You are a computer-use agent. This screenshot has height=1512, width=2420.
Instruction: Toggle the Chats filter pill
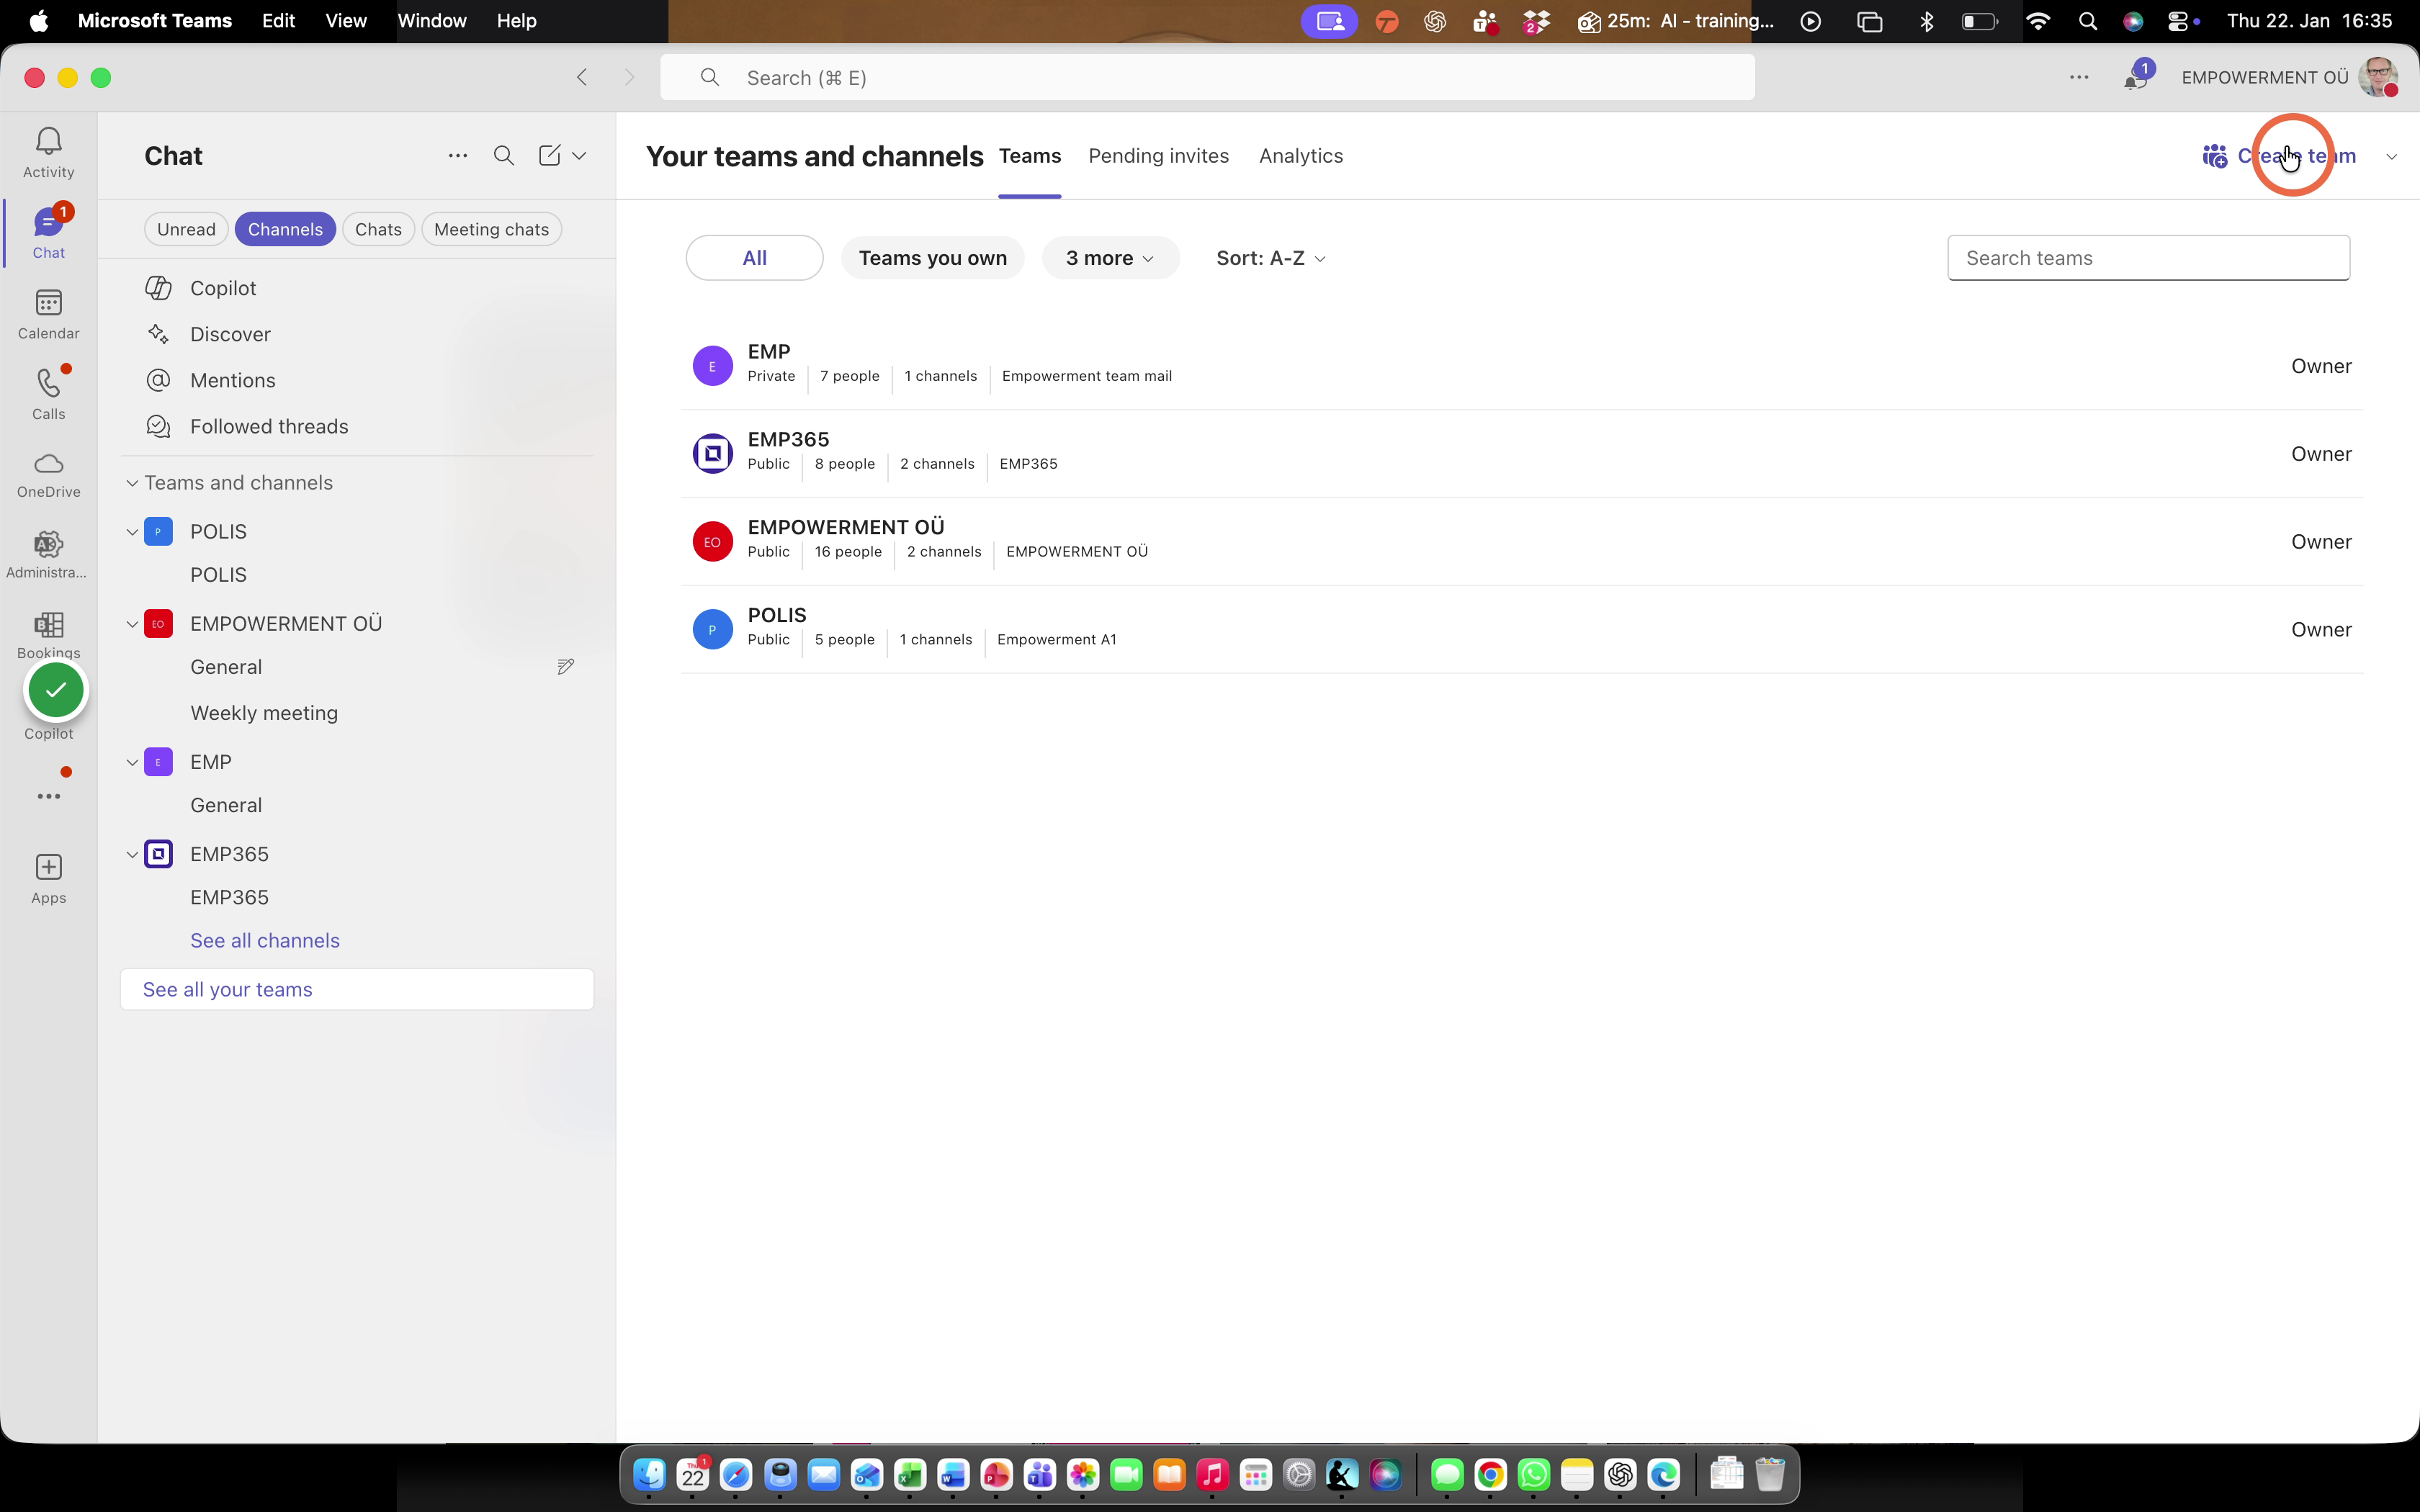pos(378,229)
